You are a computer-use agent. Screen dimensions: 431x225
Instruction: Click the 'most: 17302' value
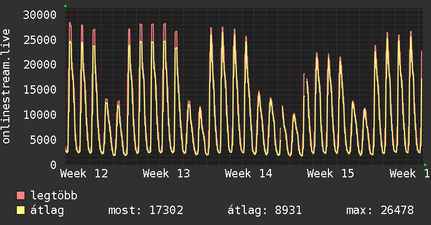146,210
